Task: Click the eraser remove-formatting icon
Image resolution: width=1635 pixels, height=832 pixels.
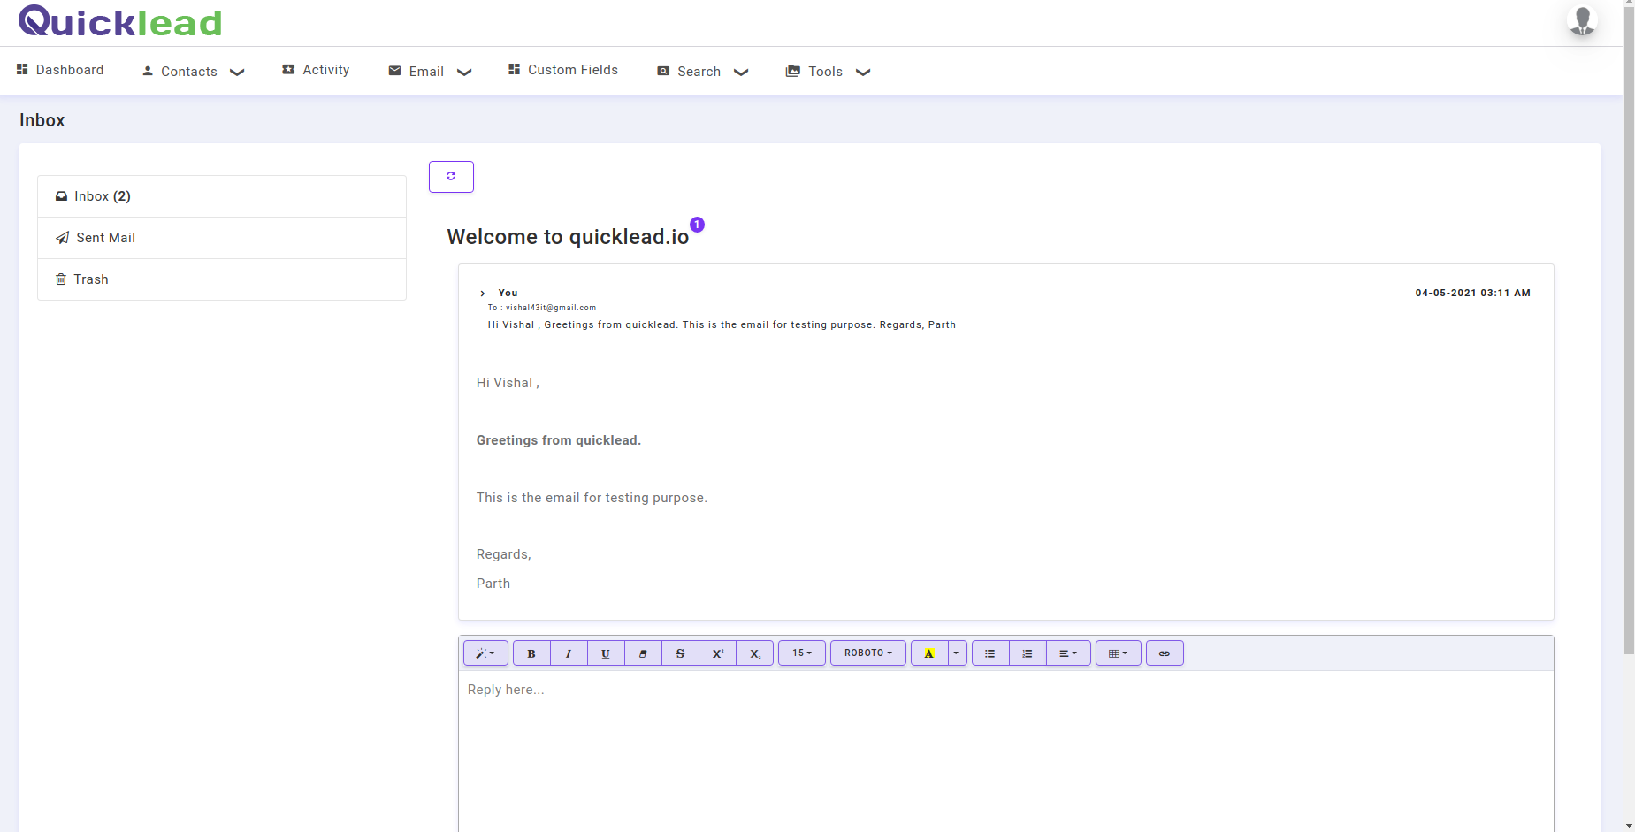Action: [x=643, y=653]
